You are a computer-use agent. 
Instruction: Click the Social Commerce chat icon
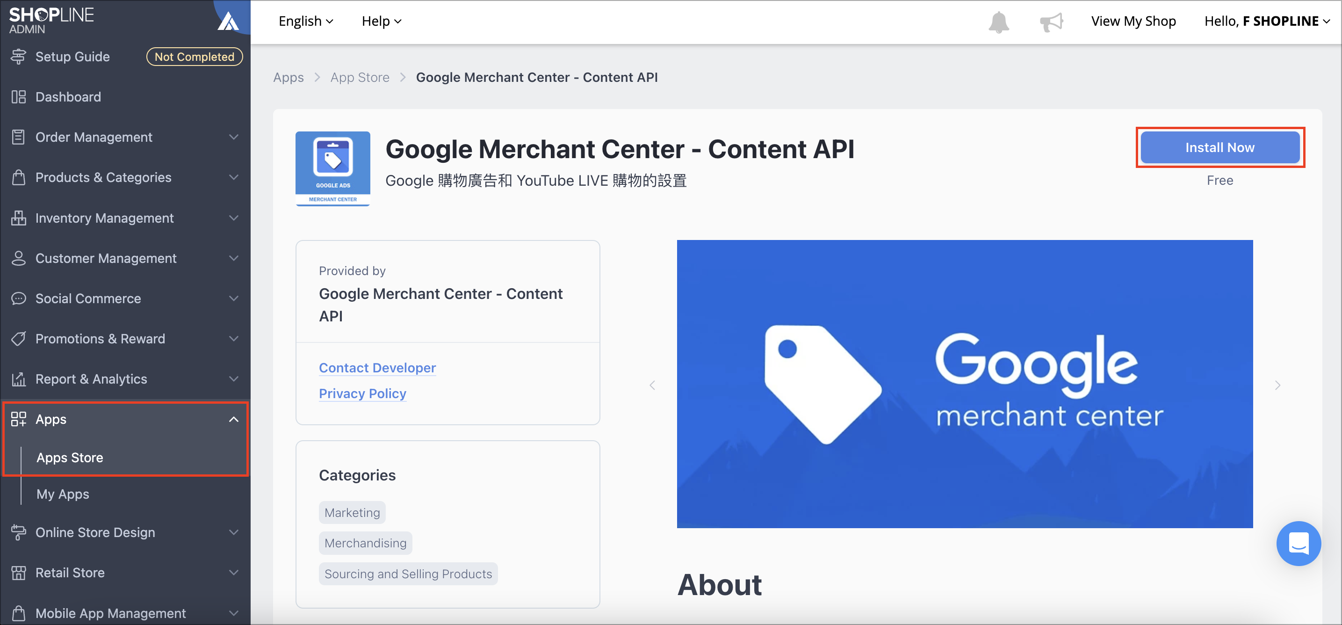coord(18,298)
